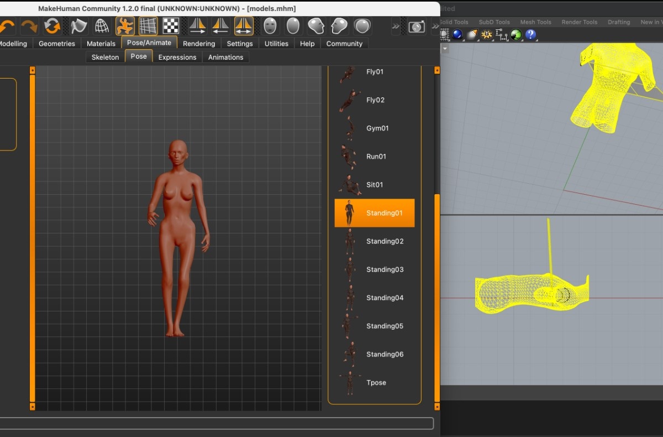Open the Rhino viewport dropdown arrow
Viewport: 663px width, 437px height.
click(445, 48)
